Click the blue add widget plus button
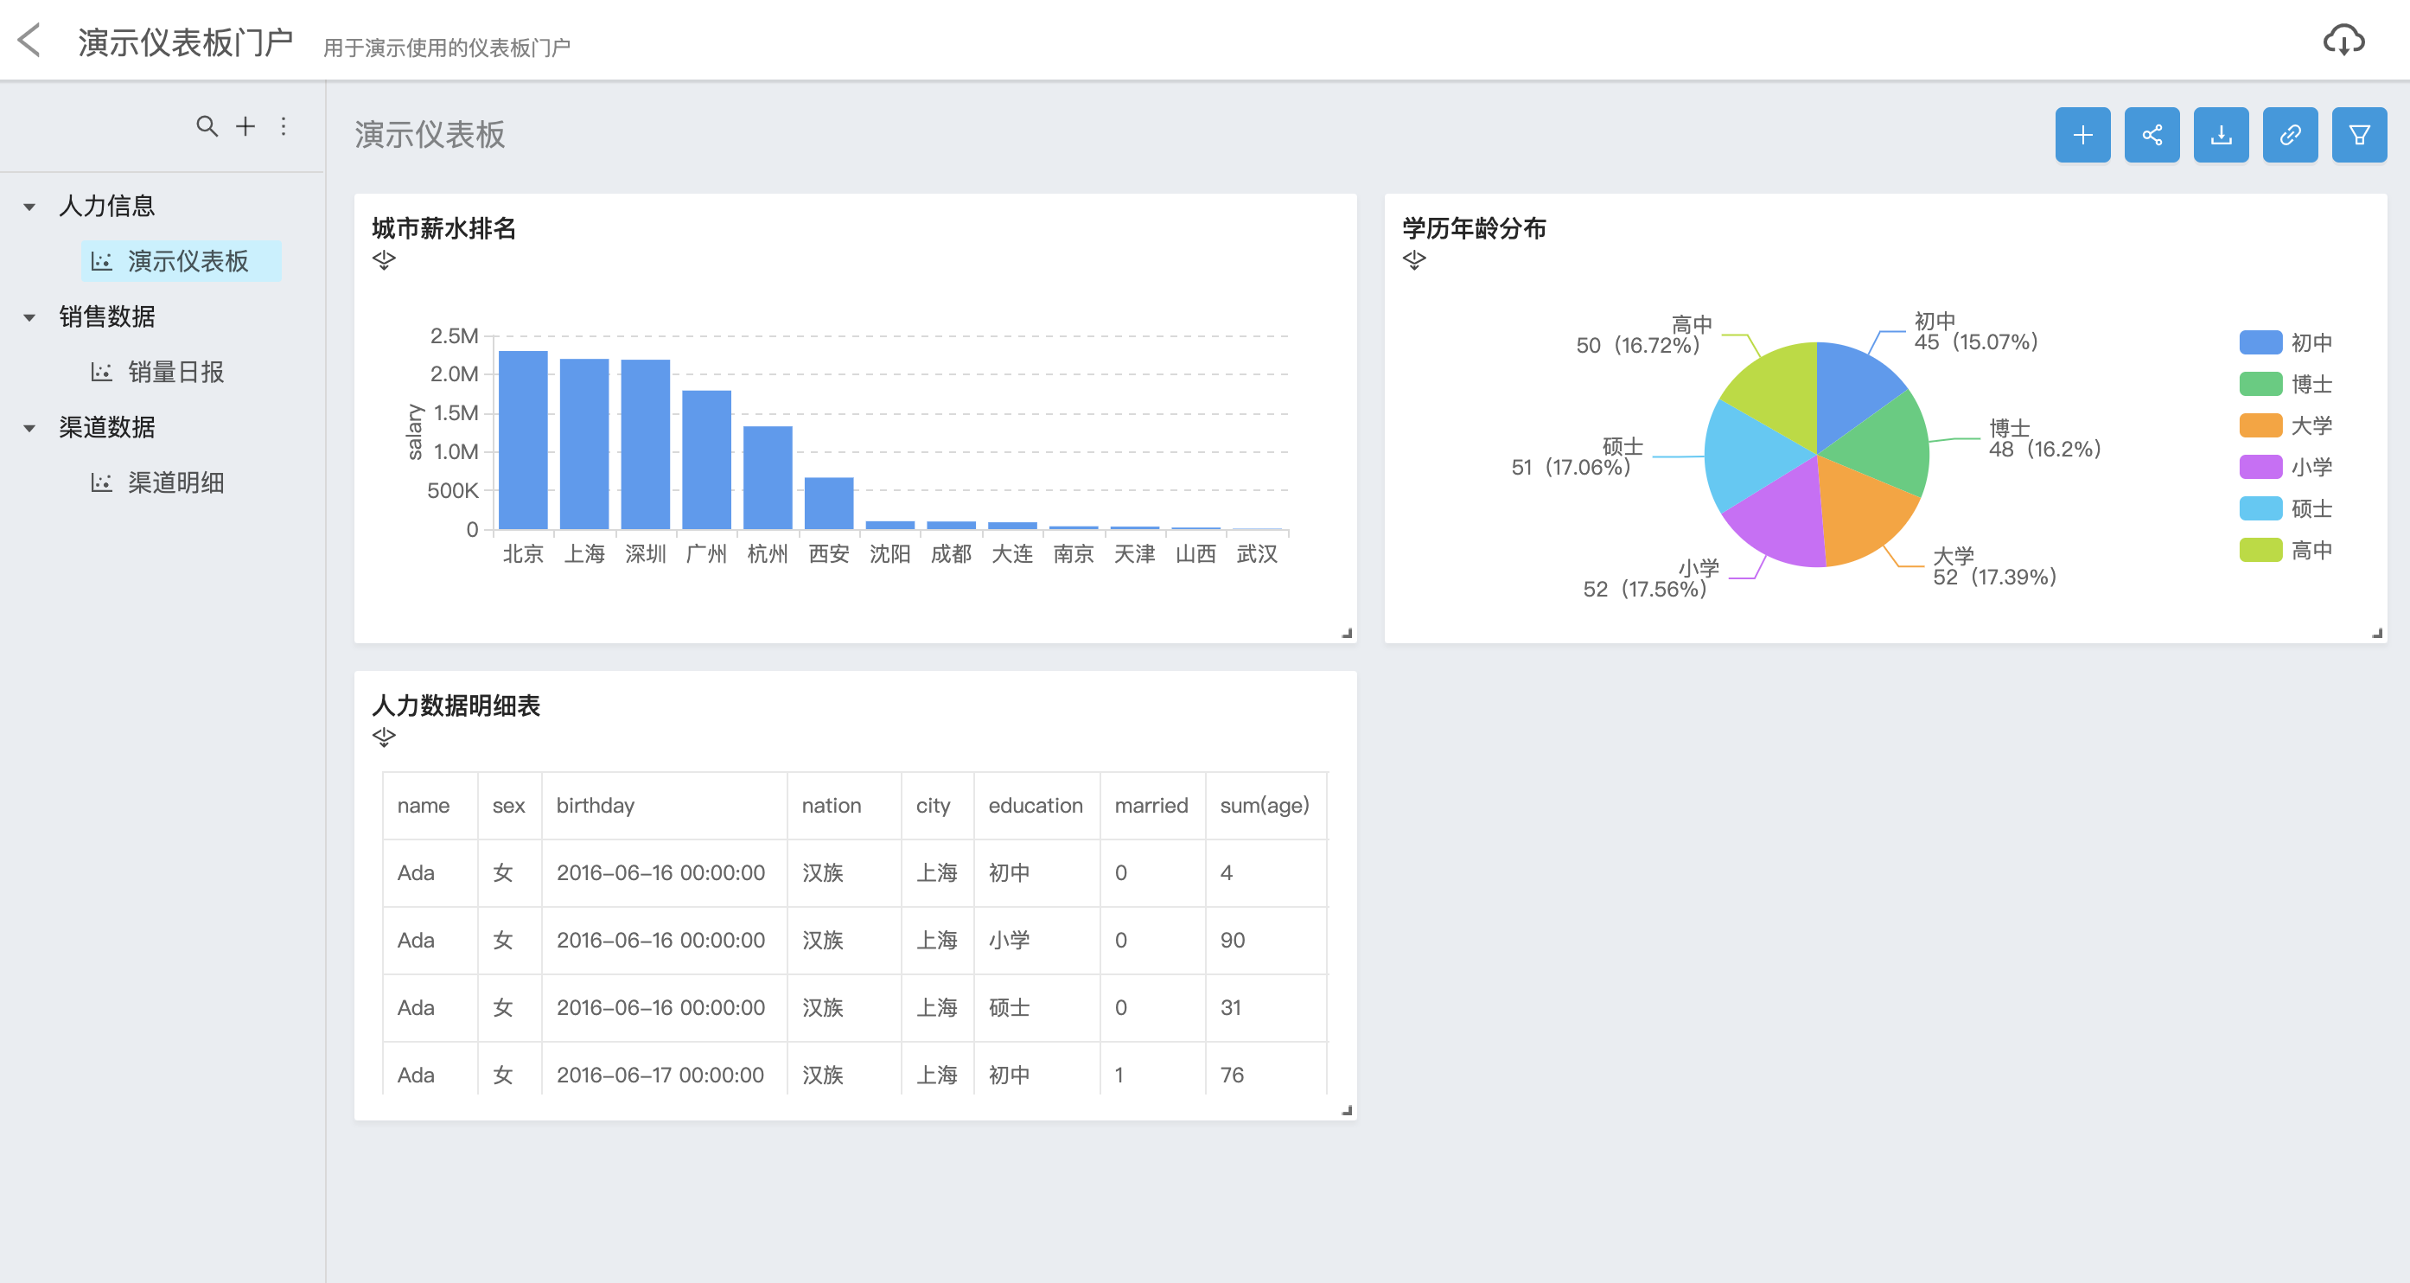 pos(2082,136)
